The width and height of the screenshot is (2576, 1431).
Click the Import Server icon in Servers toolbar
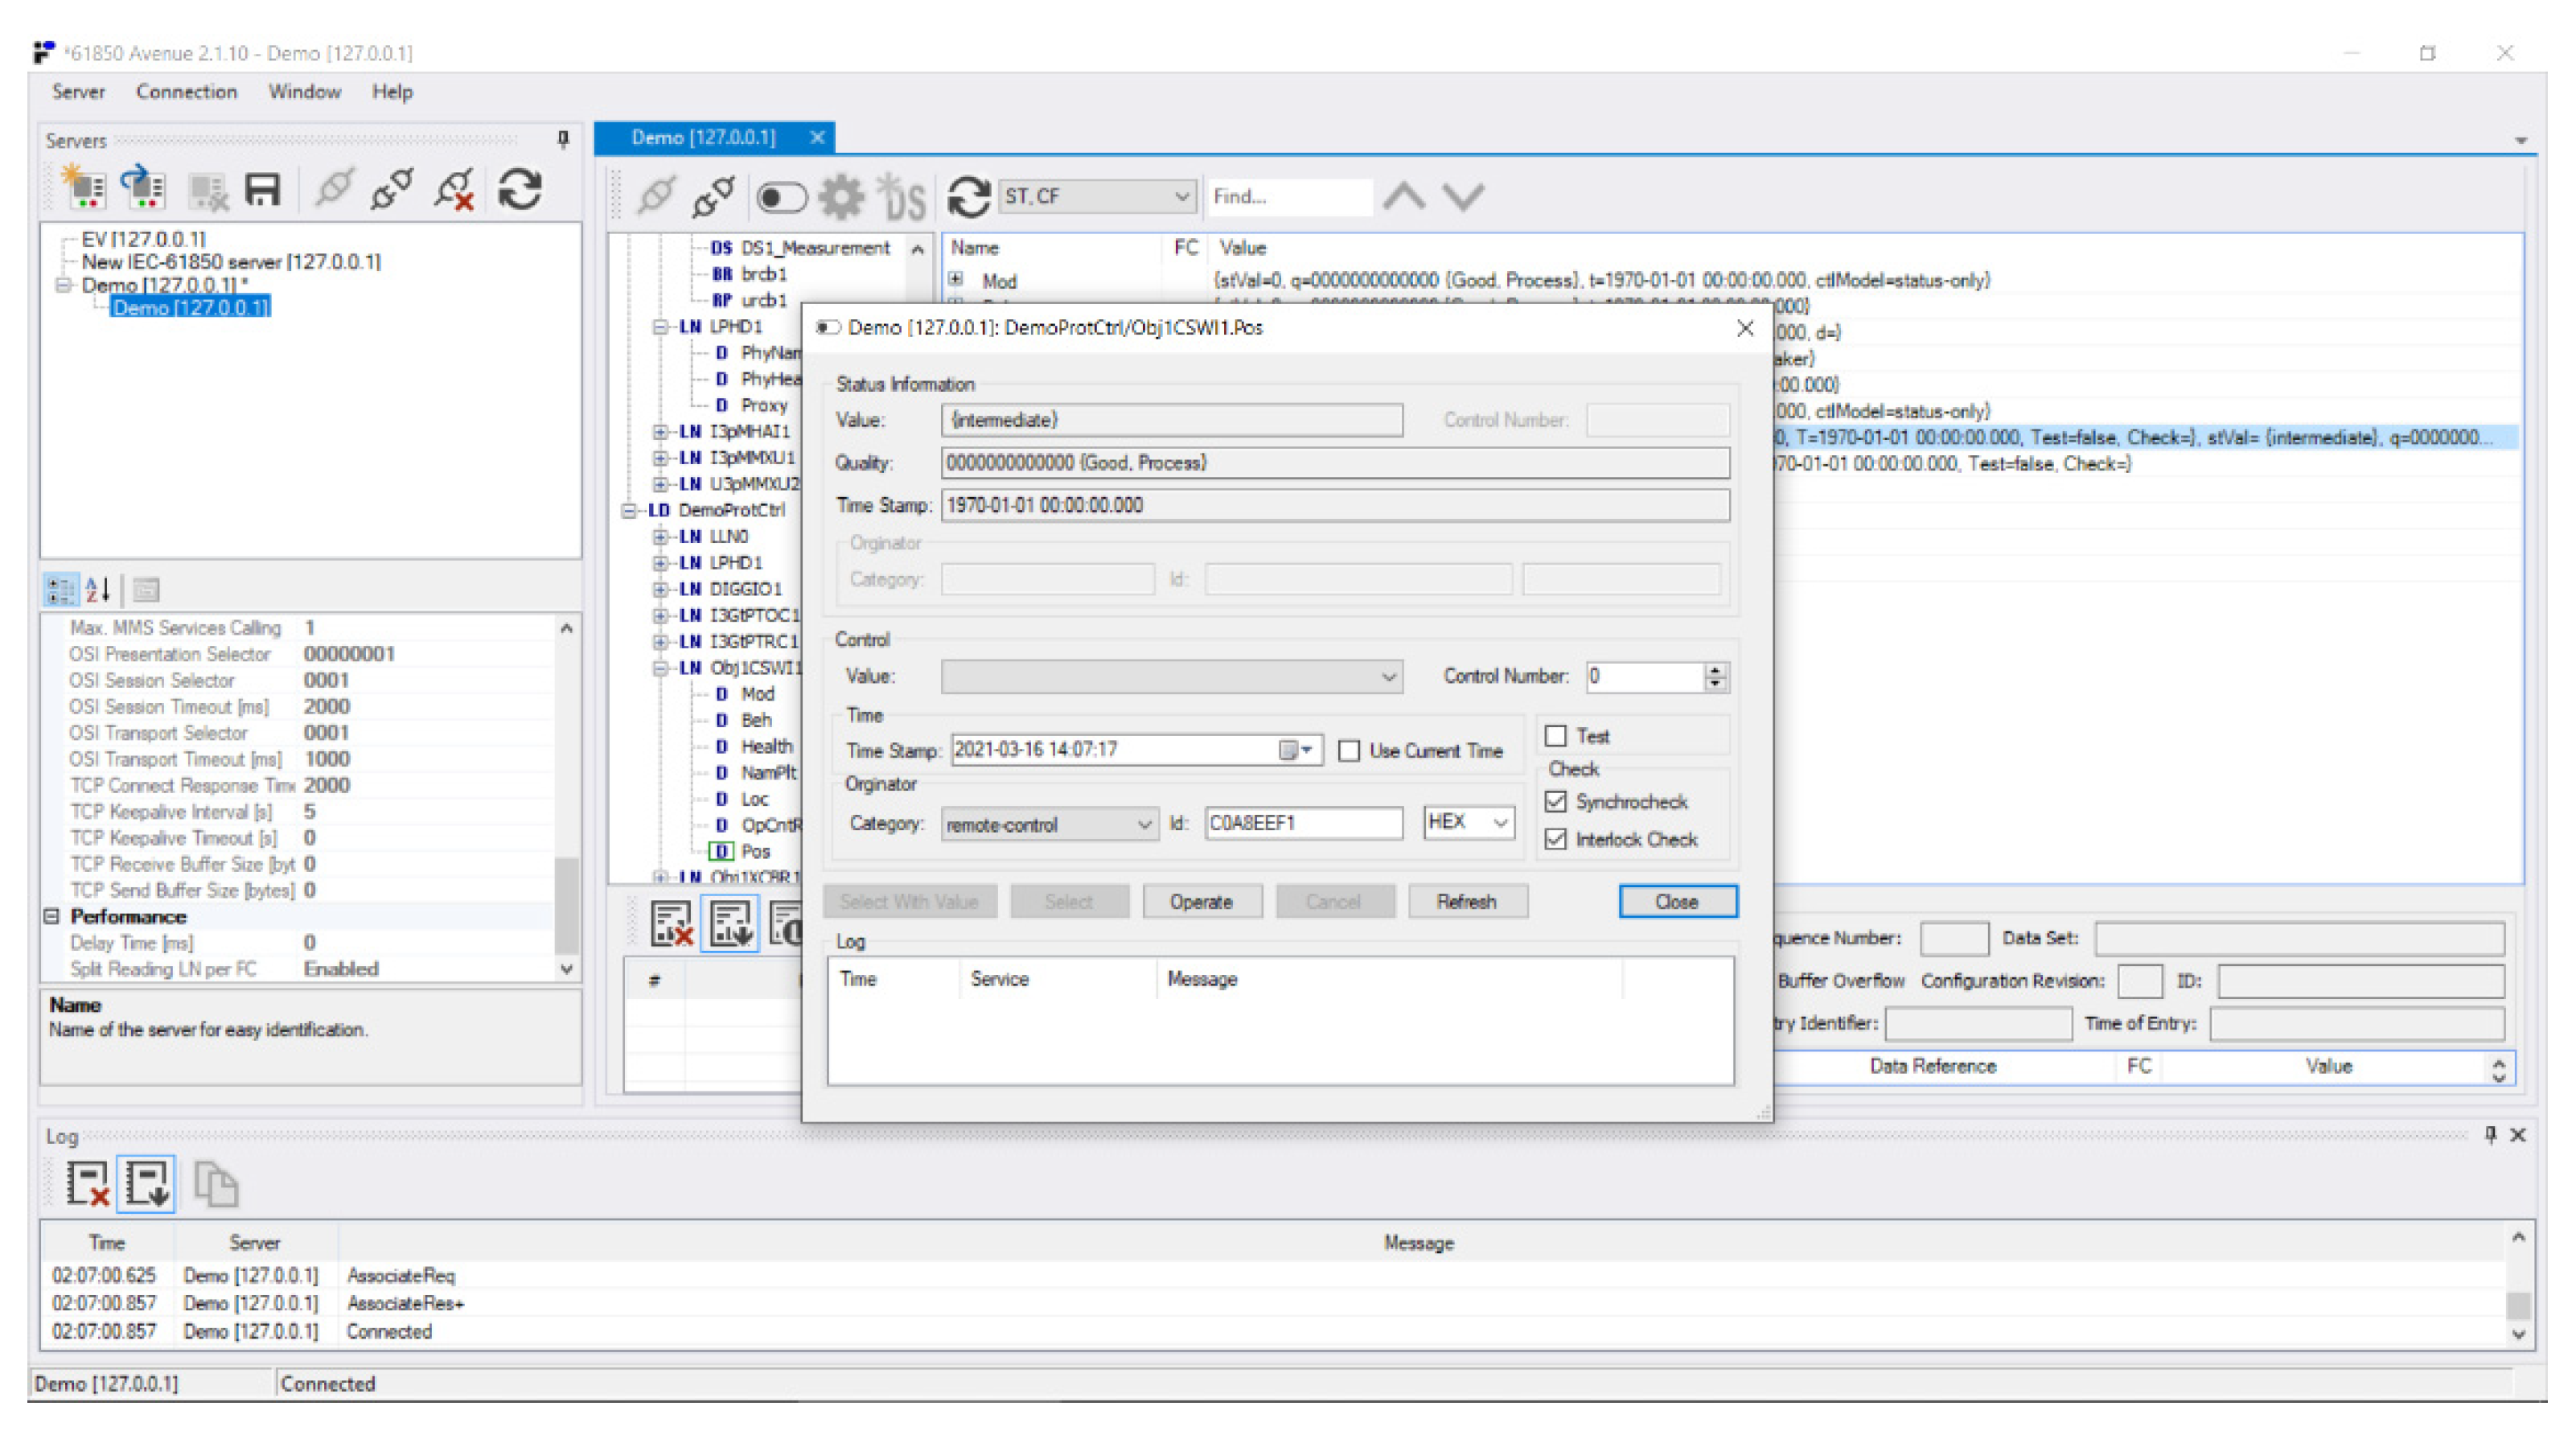pos(142,188)
